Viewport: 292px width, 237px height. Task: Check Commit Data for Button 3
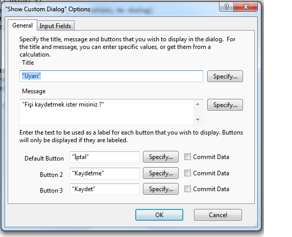[x=187, y=189]
